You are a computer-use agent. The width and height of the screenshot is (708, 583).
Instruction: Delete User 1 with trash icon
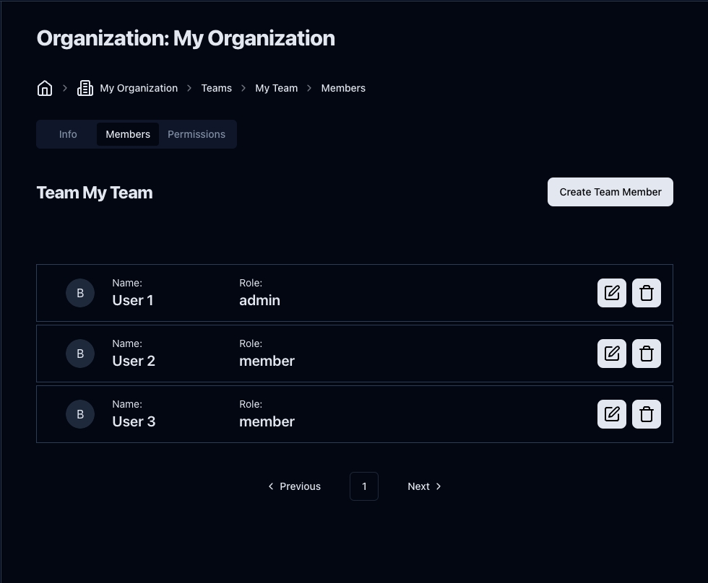coord(646,293)
